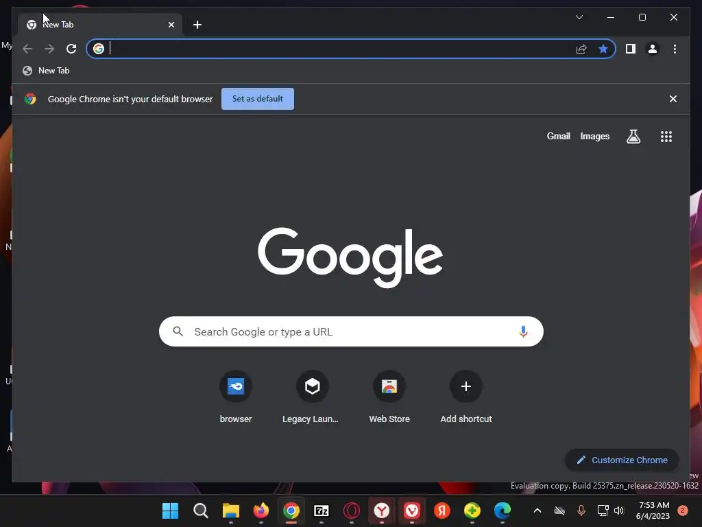Open the Web Store shortcut
This screenshot has height=527, width=702.
(389, 397)
